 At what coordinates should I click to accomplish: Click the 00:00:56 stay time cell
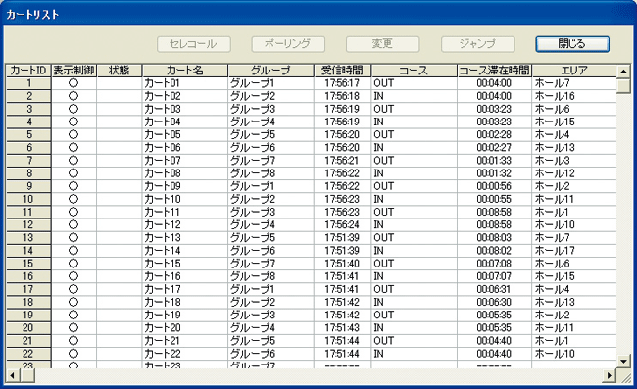[x=494, y=186]
